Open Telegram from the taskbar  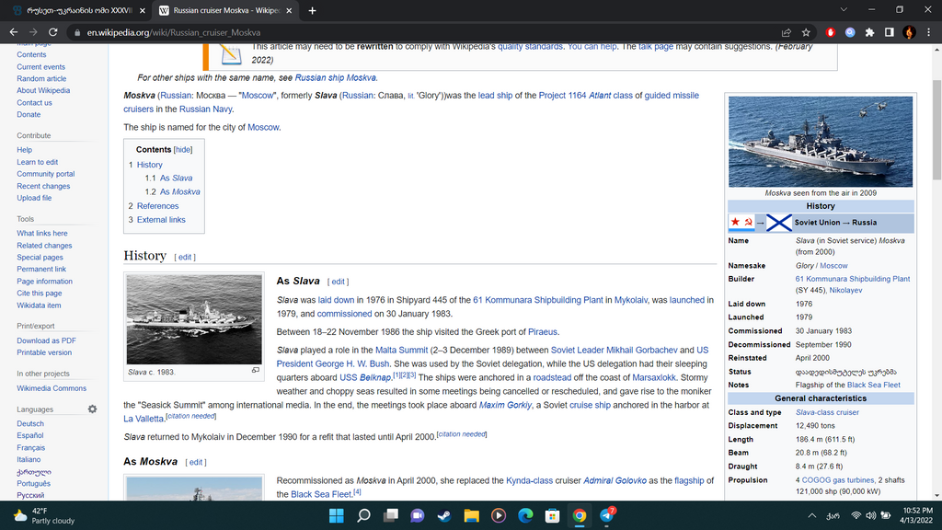(x=606, y=515)
